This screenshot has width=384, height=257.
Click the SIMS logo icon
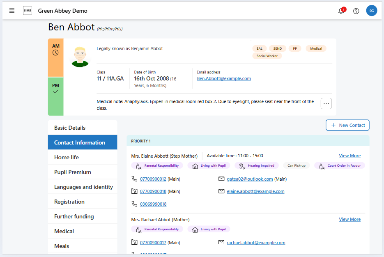point(28,11)
